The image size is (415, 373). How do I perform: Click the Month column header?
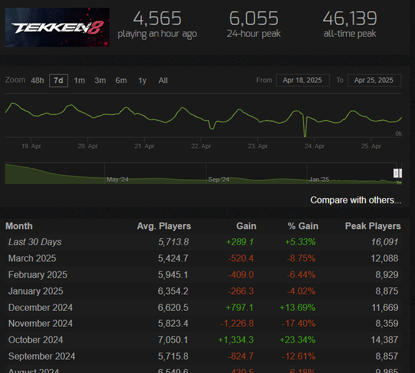(x=19, y=226)
